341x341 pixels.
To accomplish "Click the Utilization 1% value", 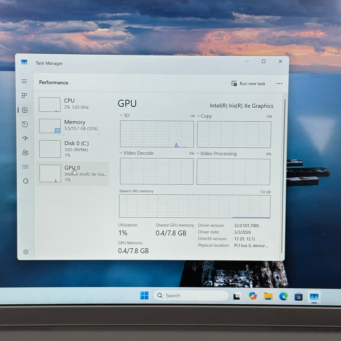I will 123,233.
